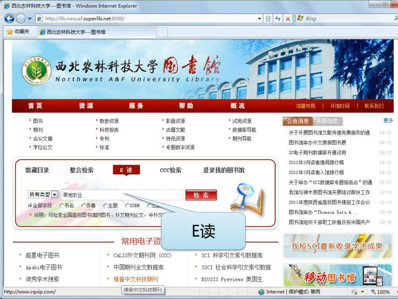
Task: Click the red stop loading icon
Action: [x=288, y=19]
